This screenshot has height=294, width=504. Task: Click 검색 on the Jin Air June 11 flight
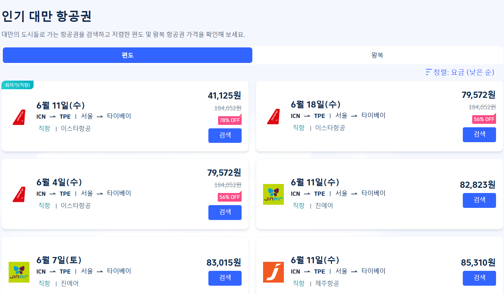[x=479, y=200]
